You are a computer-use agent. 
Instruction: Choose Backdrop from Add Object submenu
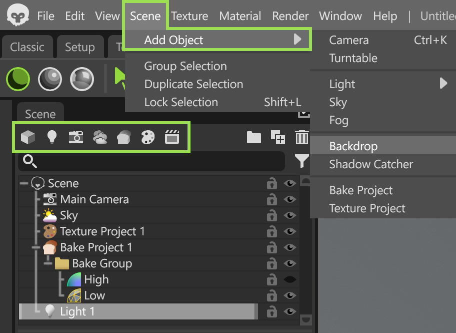[353, 146]
